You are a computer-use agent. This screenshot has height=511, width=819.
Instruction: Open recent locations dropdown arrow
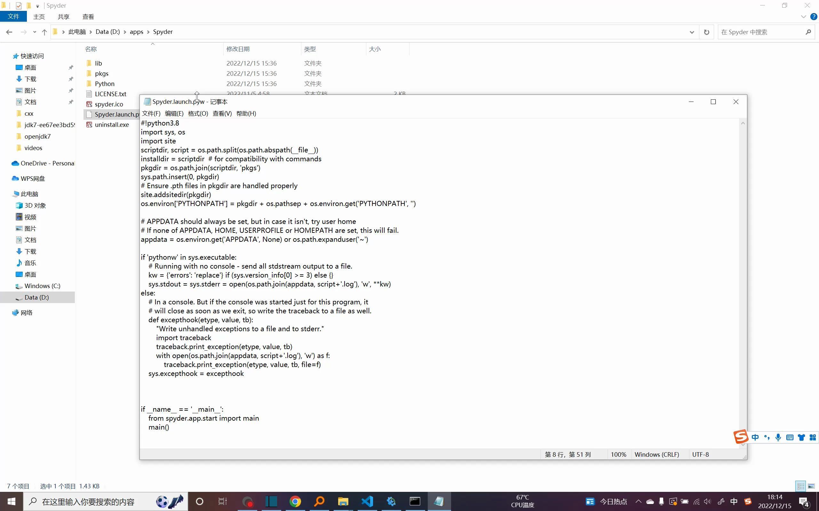click(35, 32)
